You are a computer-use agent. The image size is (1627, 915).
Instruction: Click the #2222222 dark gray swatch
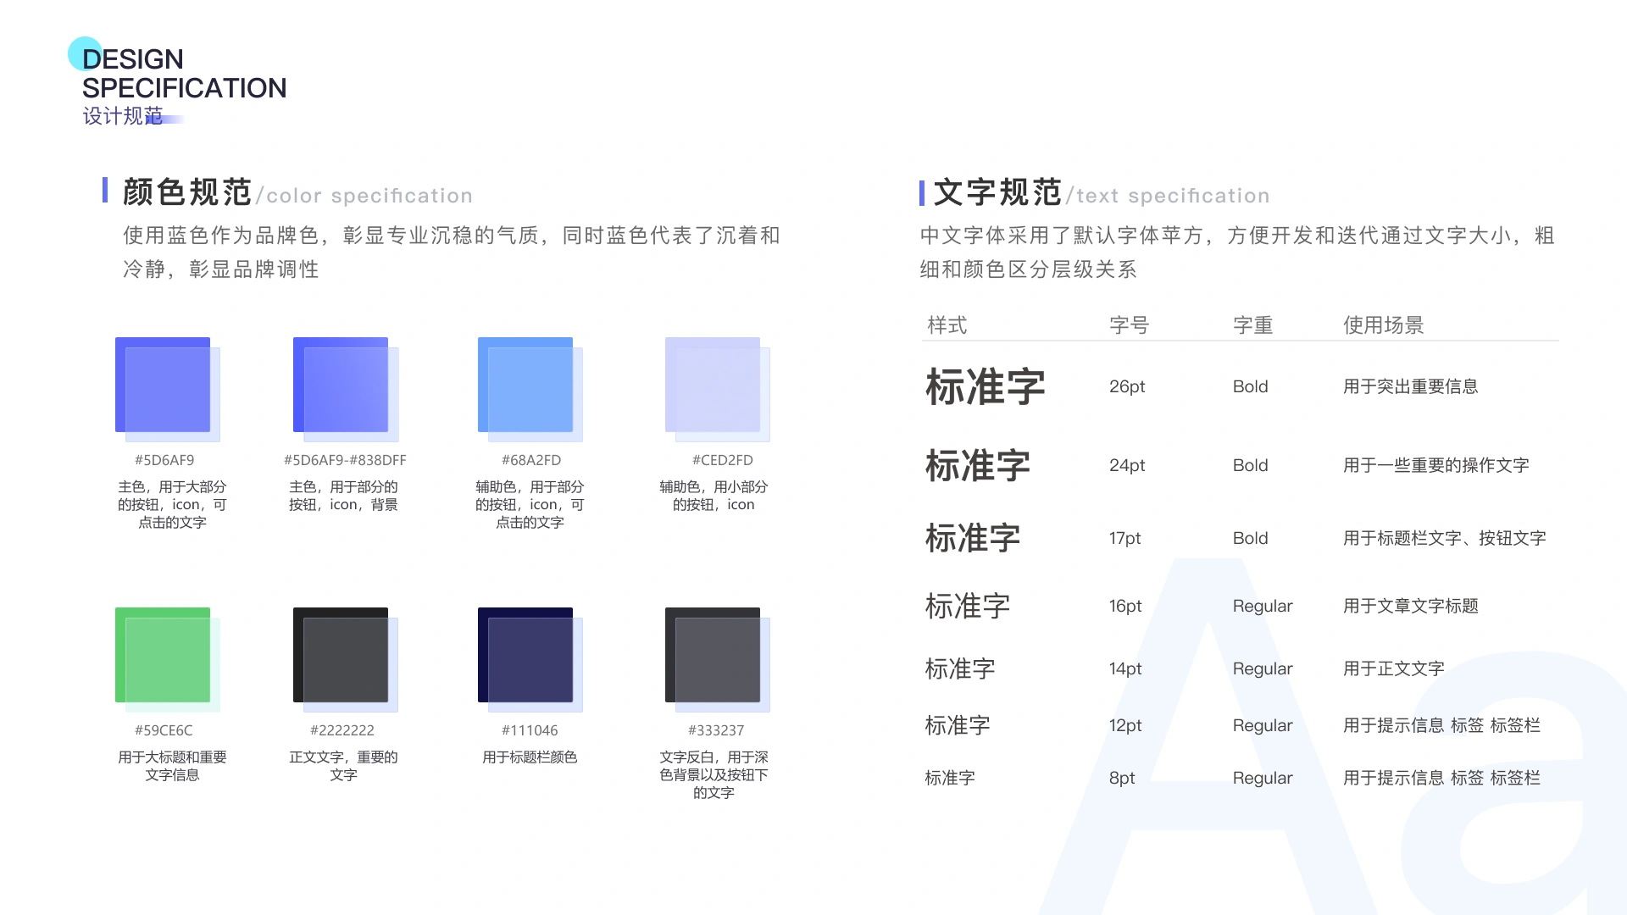tap(345, 658)
